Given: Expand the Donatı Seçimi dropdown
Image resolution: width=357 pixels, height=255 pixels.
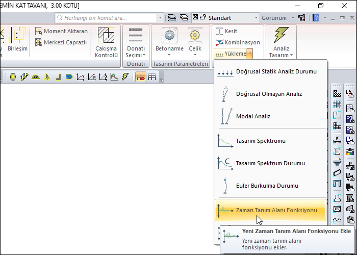Looking at the screenshot, I should [136, 52].
